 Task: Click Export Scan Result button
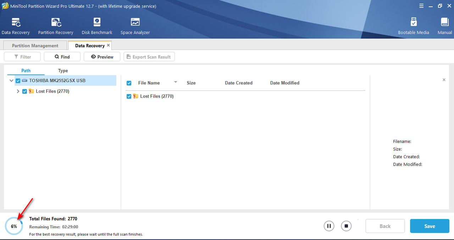click(x=149, y=57)
